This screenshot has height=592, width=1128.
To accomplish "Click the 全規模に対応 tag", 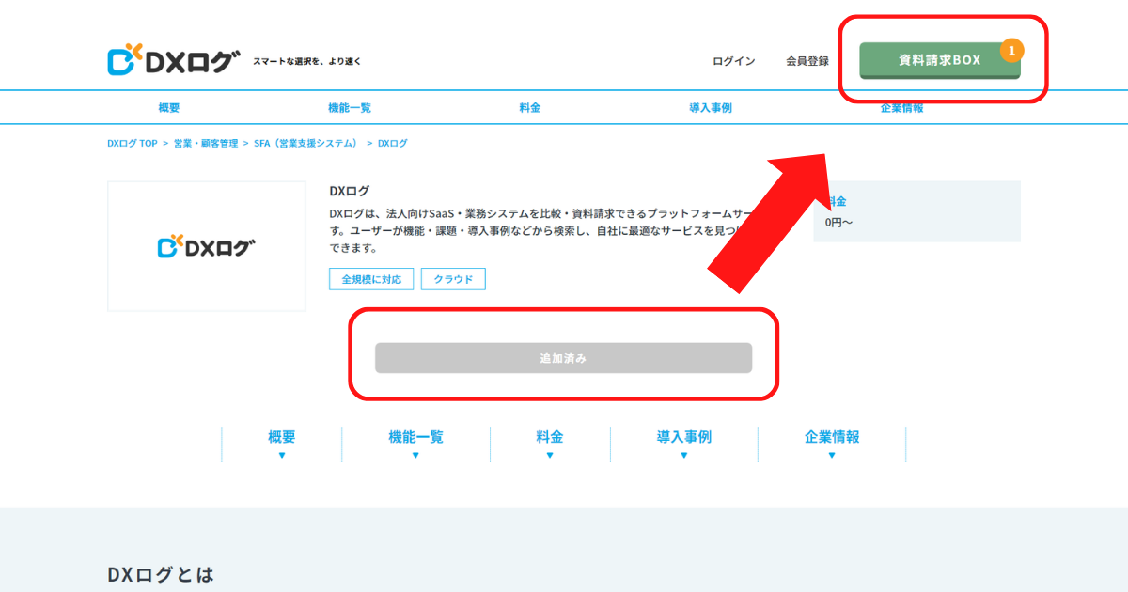I will pos(371,279).
